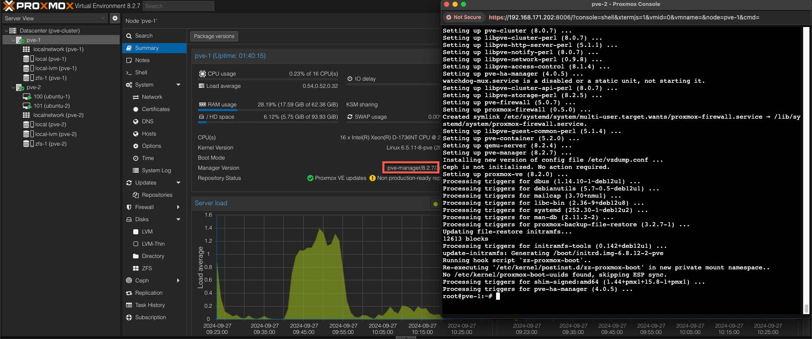Collapse the Datacenter (pve-cluster) tree node
Viewport: 812px width, 339px height.
tap(6, 31)
